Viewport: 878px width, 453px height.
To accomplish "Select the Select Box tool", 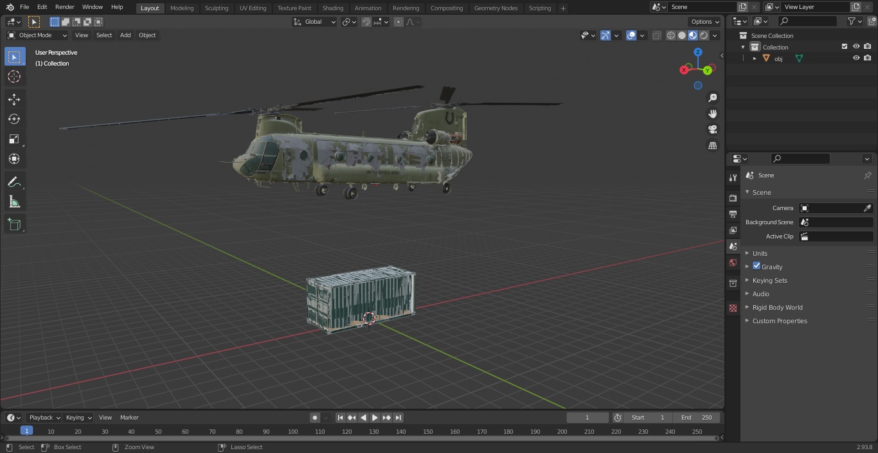I will tap(14, 57).
